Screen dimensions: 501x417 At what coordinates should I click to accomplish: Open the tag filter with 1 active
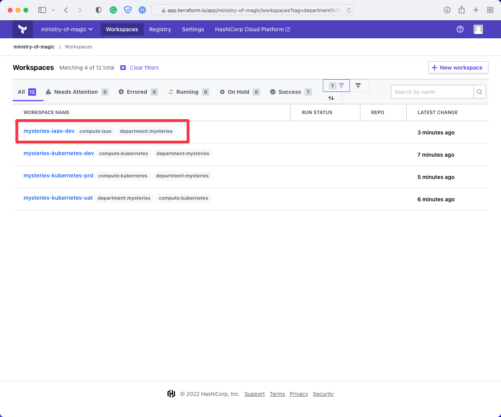pyautogui.click(x=336, y=86)
